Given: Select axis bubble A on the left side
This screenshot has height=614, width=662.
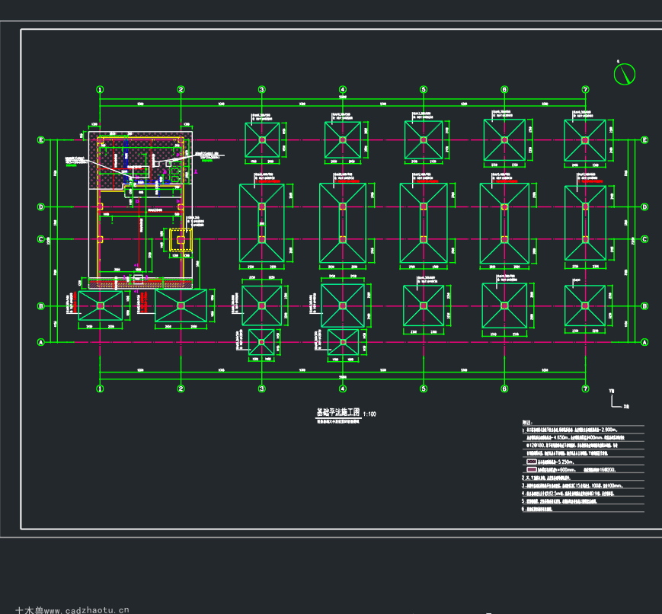Looking at the screenshot, I should point(41,342).
